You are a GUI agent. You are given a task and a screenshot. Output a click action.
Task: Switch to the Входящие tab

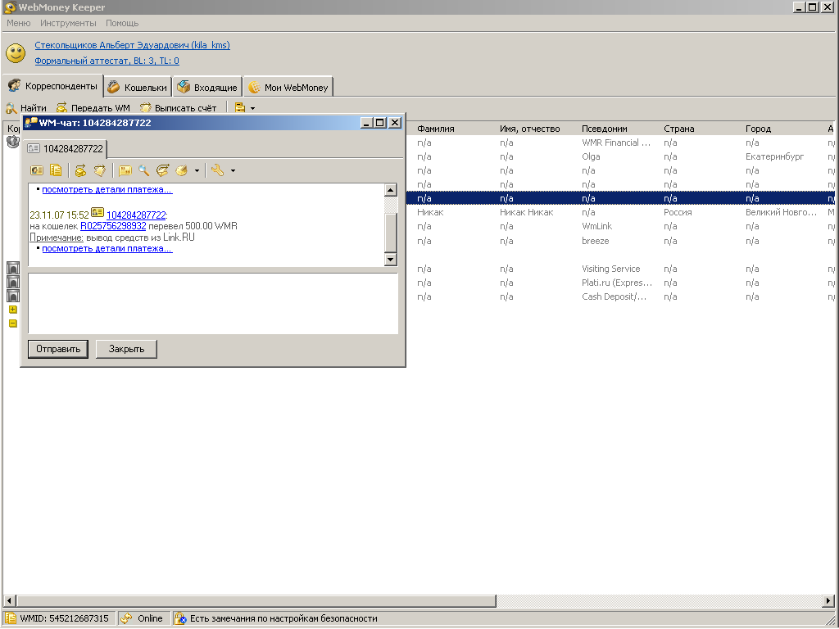[x=207, y=87]
